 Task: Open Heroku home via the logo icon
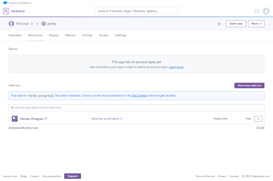tap(6, 11)
